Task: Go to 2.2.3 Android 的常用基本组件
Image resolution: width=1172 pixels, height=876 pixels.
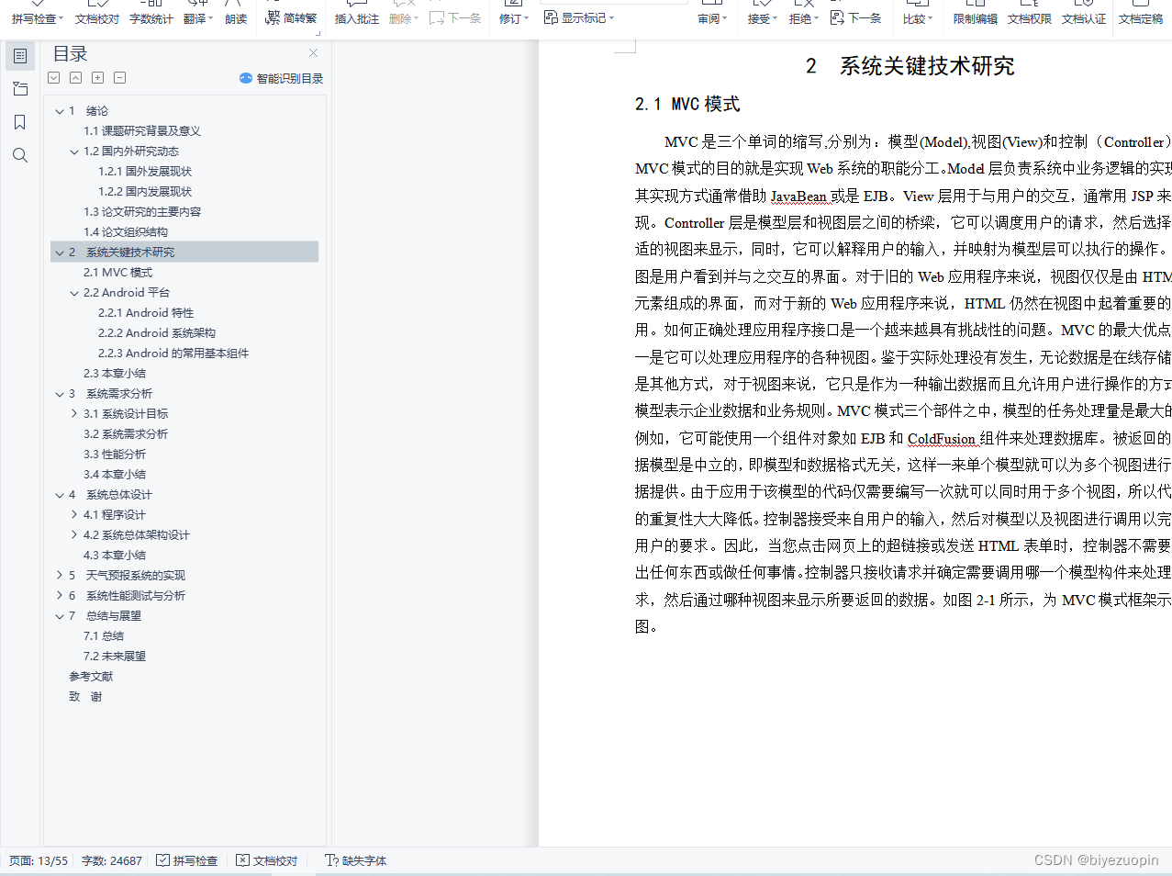Action: pos(173,354)
